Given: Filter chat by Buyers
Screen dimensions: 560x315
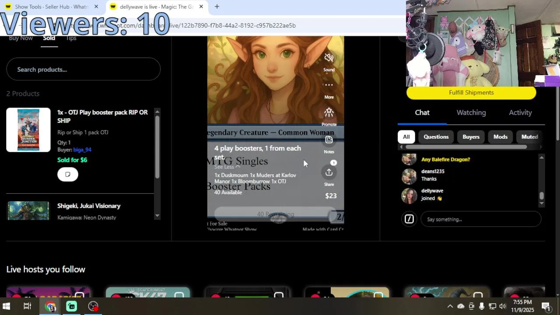Looking at the screenshot, I should tap(471, 137).
